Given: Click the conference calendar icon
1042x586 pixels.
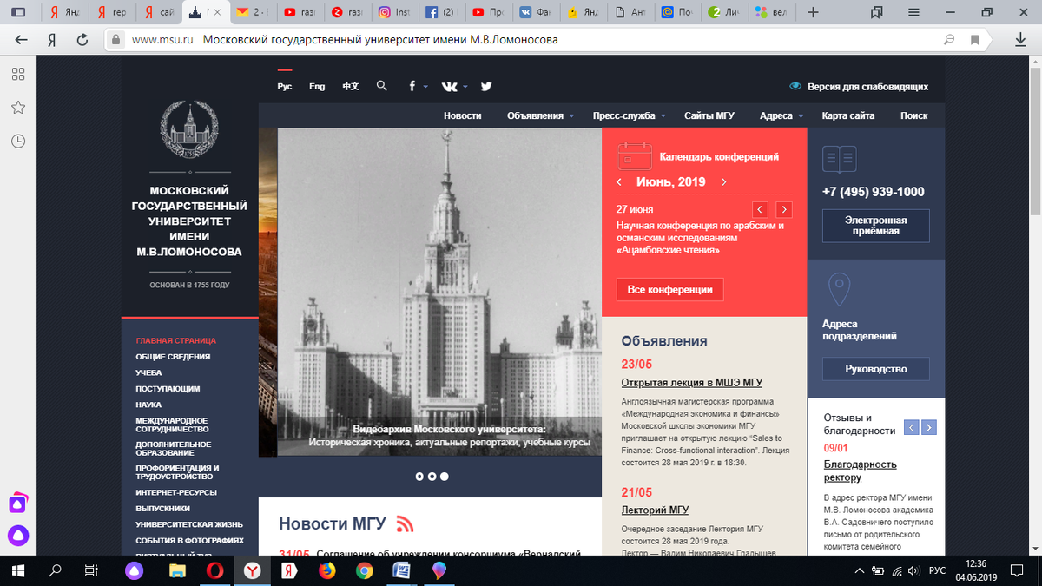Looking at the screenshot, I should point(635,156).
